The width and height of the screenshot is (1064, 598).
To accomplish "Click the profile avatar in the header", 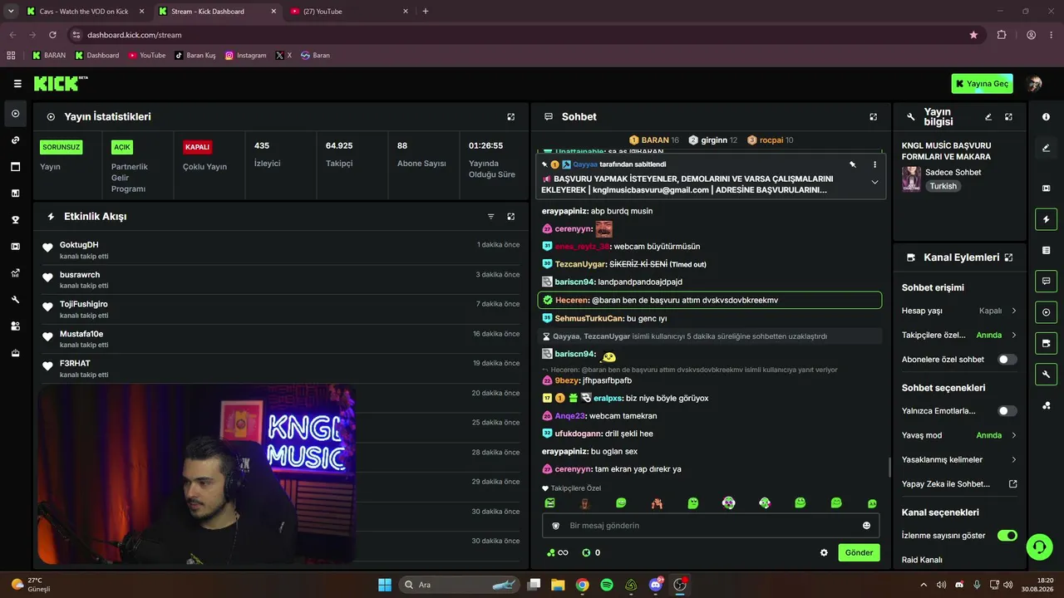I will point(1034,84).
